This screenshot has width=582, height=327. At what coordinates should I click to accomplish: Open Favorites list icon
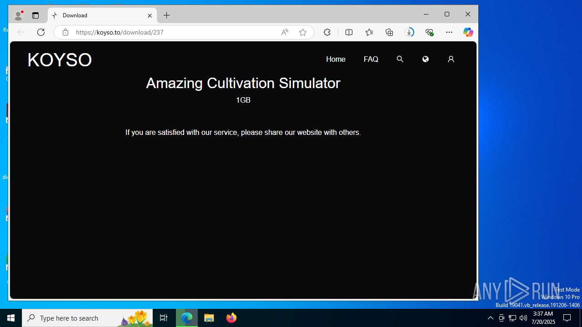tap(369, 32)
